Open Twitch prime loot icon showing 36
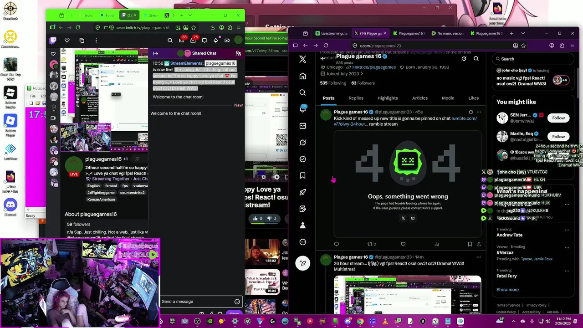This screenshot has width=583, height=328. click(182, 40)
